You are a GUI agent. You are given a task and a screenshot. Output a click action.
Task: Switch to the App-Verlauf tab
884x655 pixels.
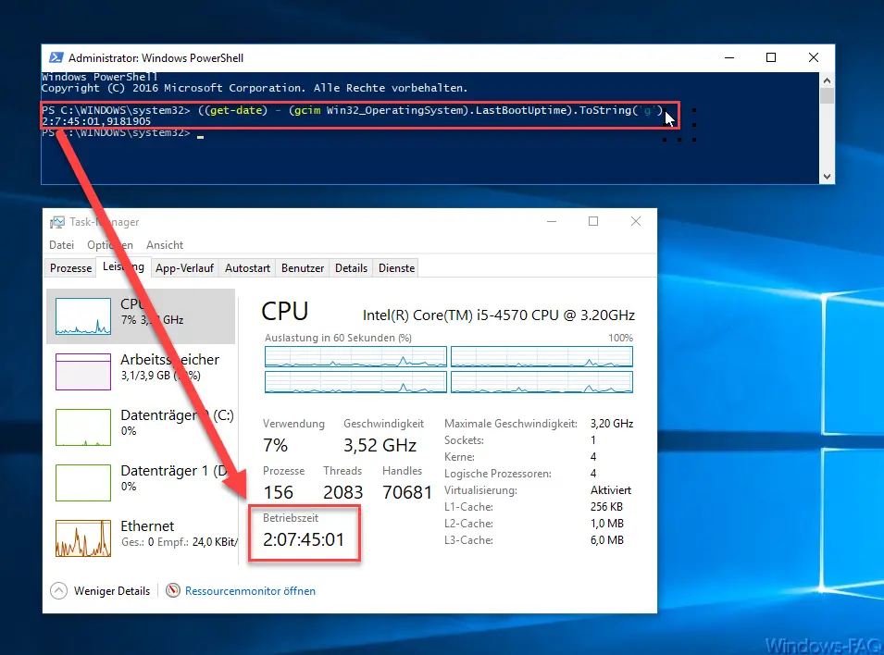point(184,267)
